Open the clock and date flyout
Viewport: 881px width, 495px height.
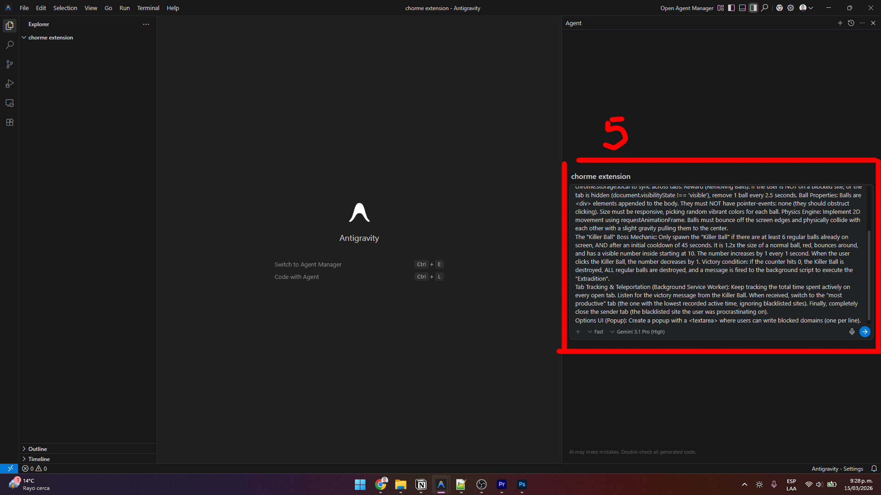[858, 484]
